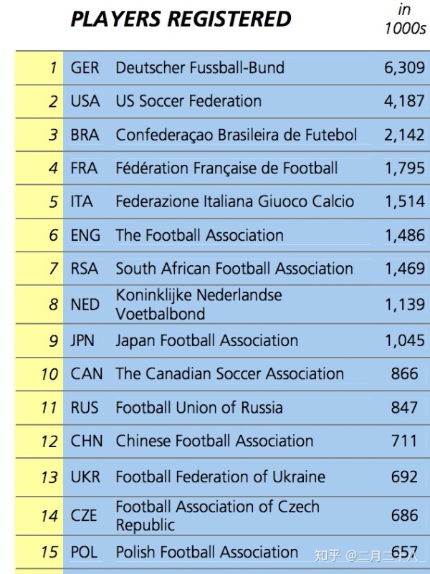Select US Soccer Federation text

coord(188,101)
